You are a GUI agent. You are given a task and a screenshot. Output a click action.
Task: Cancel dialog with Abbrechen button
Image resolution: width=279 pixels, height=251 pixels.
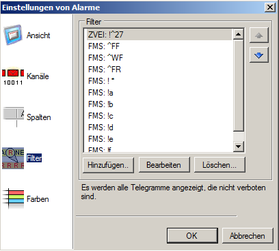[248, 236]
